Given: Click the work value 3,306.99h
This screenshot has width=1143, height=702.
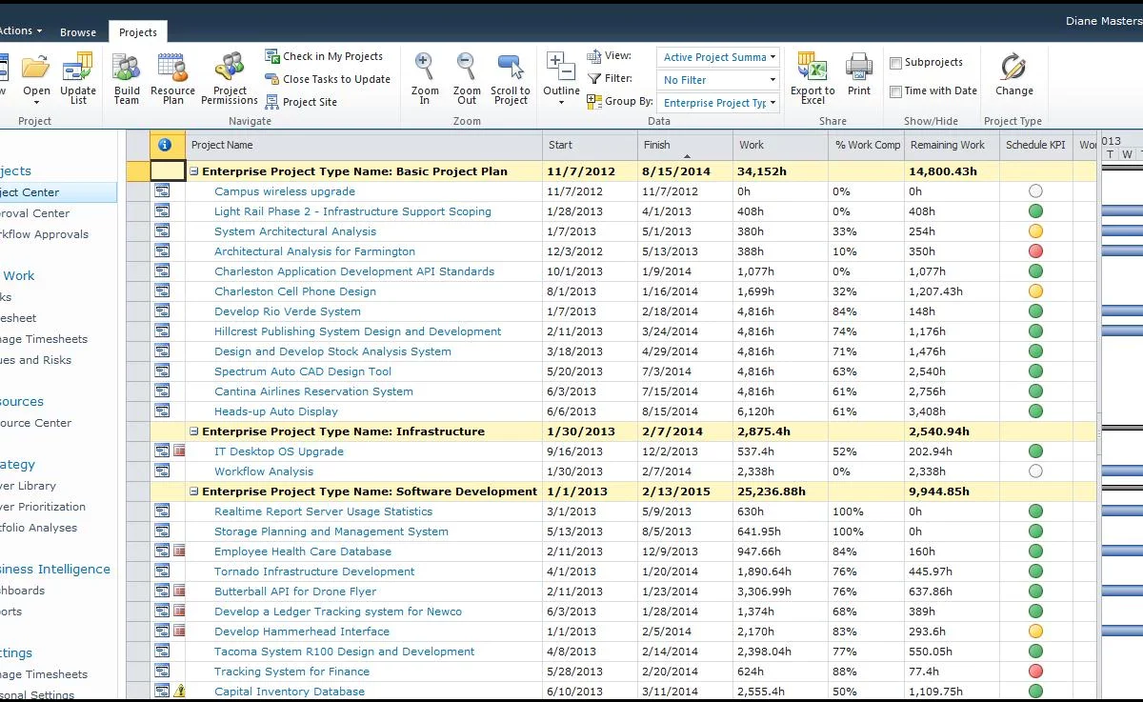Looking at the screenshot, I should (x=765, y=592).
